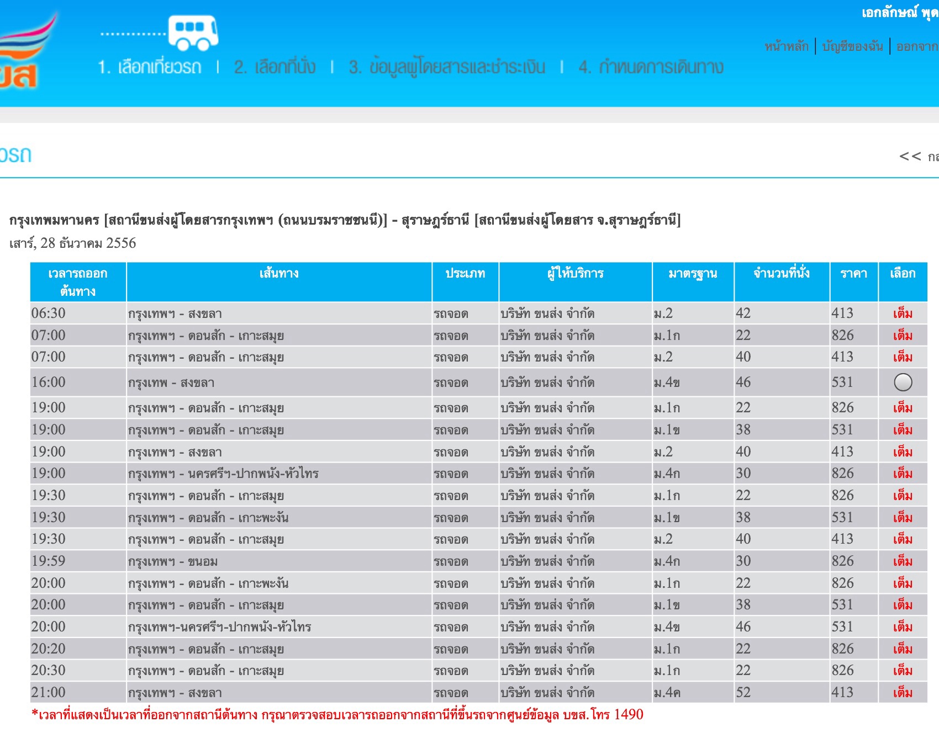Click the ออกจาก logout link
Screen dimensions: 939x733
[917, 46]
